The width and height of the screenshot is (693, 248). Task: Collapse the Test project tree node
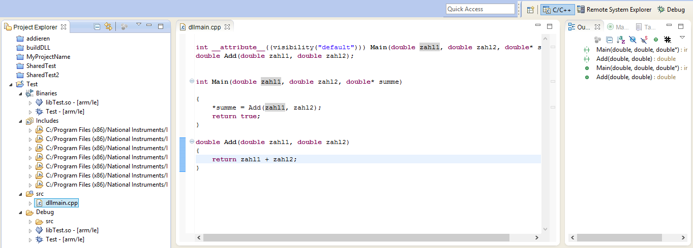pos(12,84)
